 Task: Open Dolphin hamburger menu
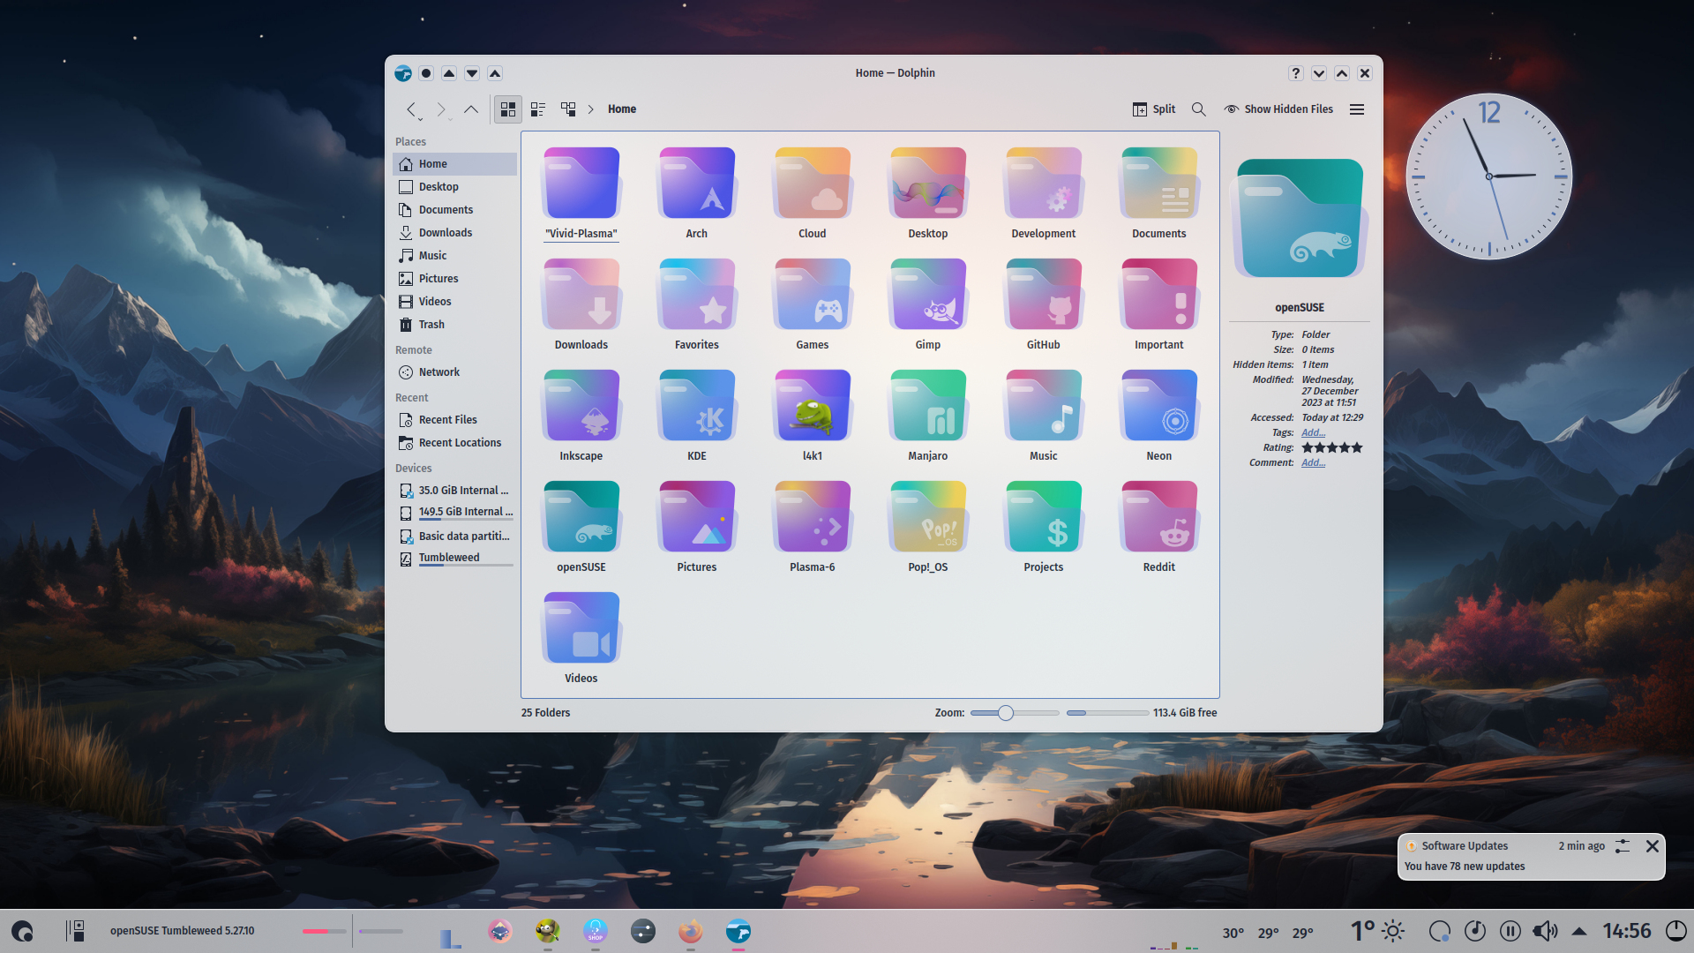click(x=1357, y=109)
